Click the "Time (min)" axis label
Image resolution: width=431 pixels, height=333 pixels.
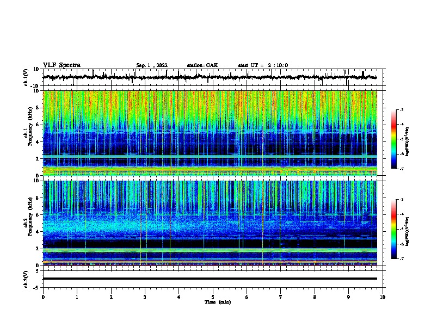point(218,302)
